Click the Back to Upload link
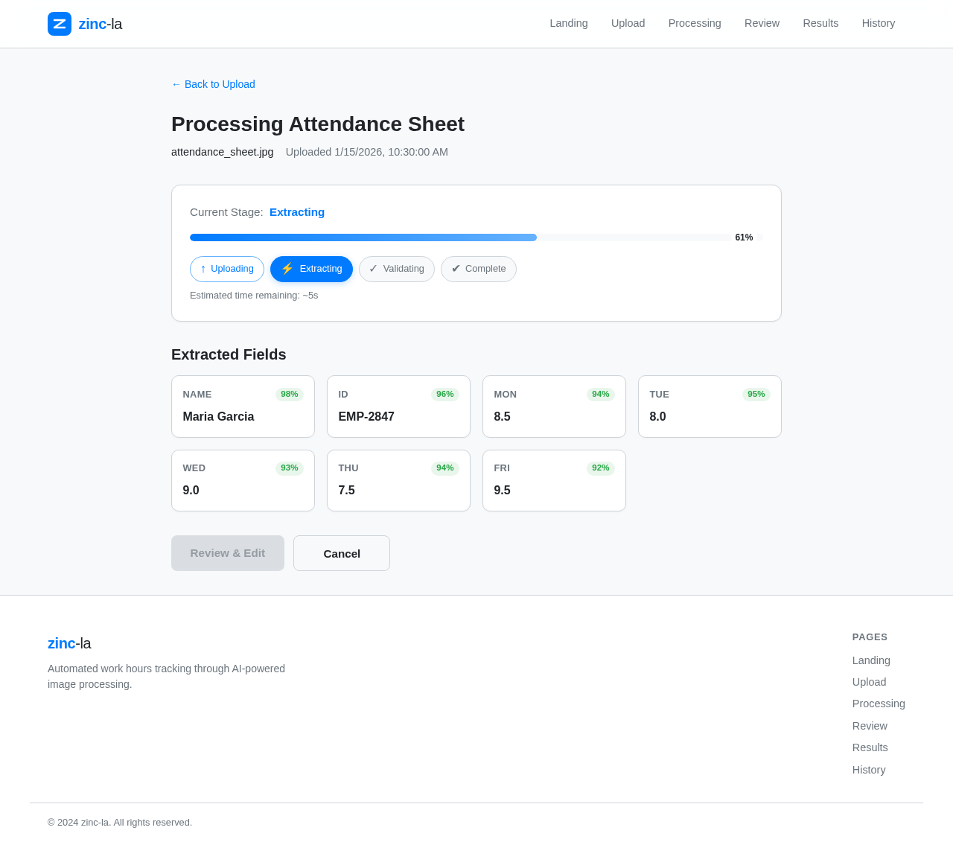Viewport: 953px width, 842px height. pyautogui.click(x=213, y=84)
